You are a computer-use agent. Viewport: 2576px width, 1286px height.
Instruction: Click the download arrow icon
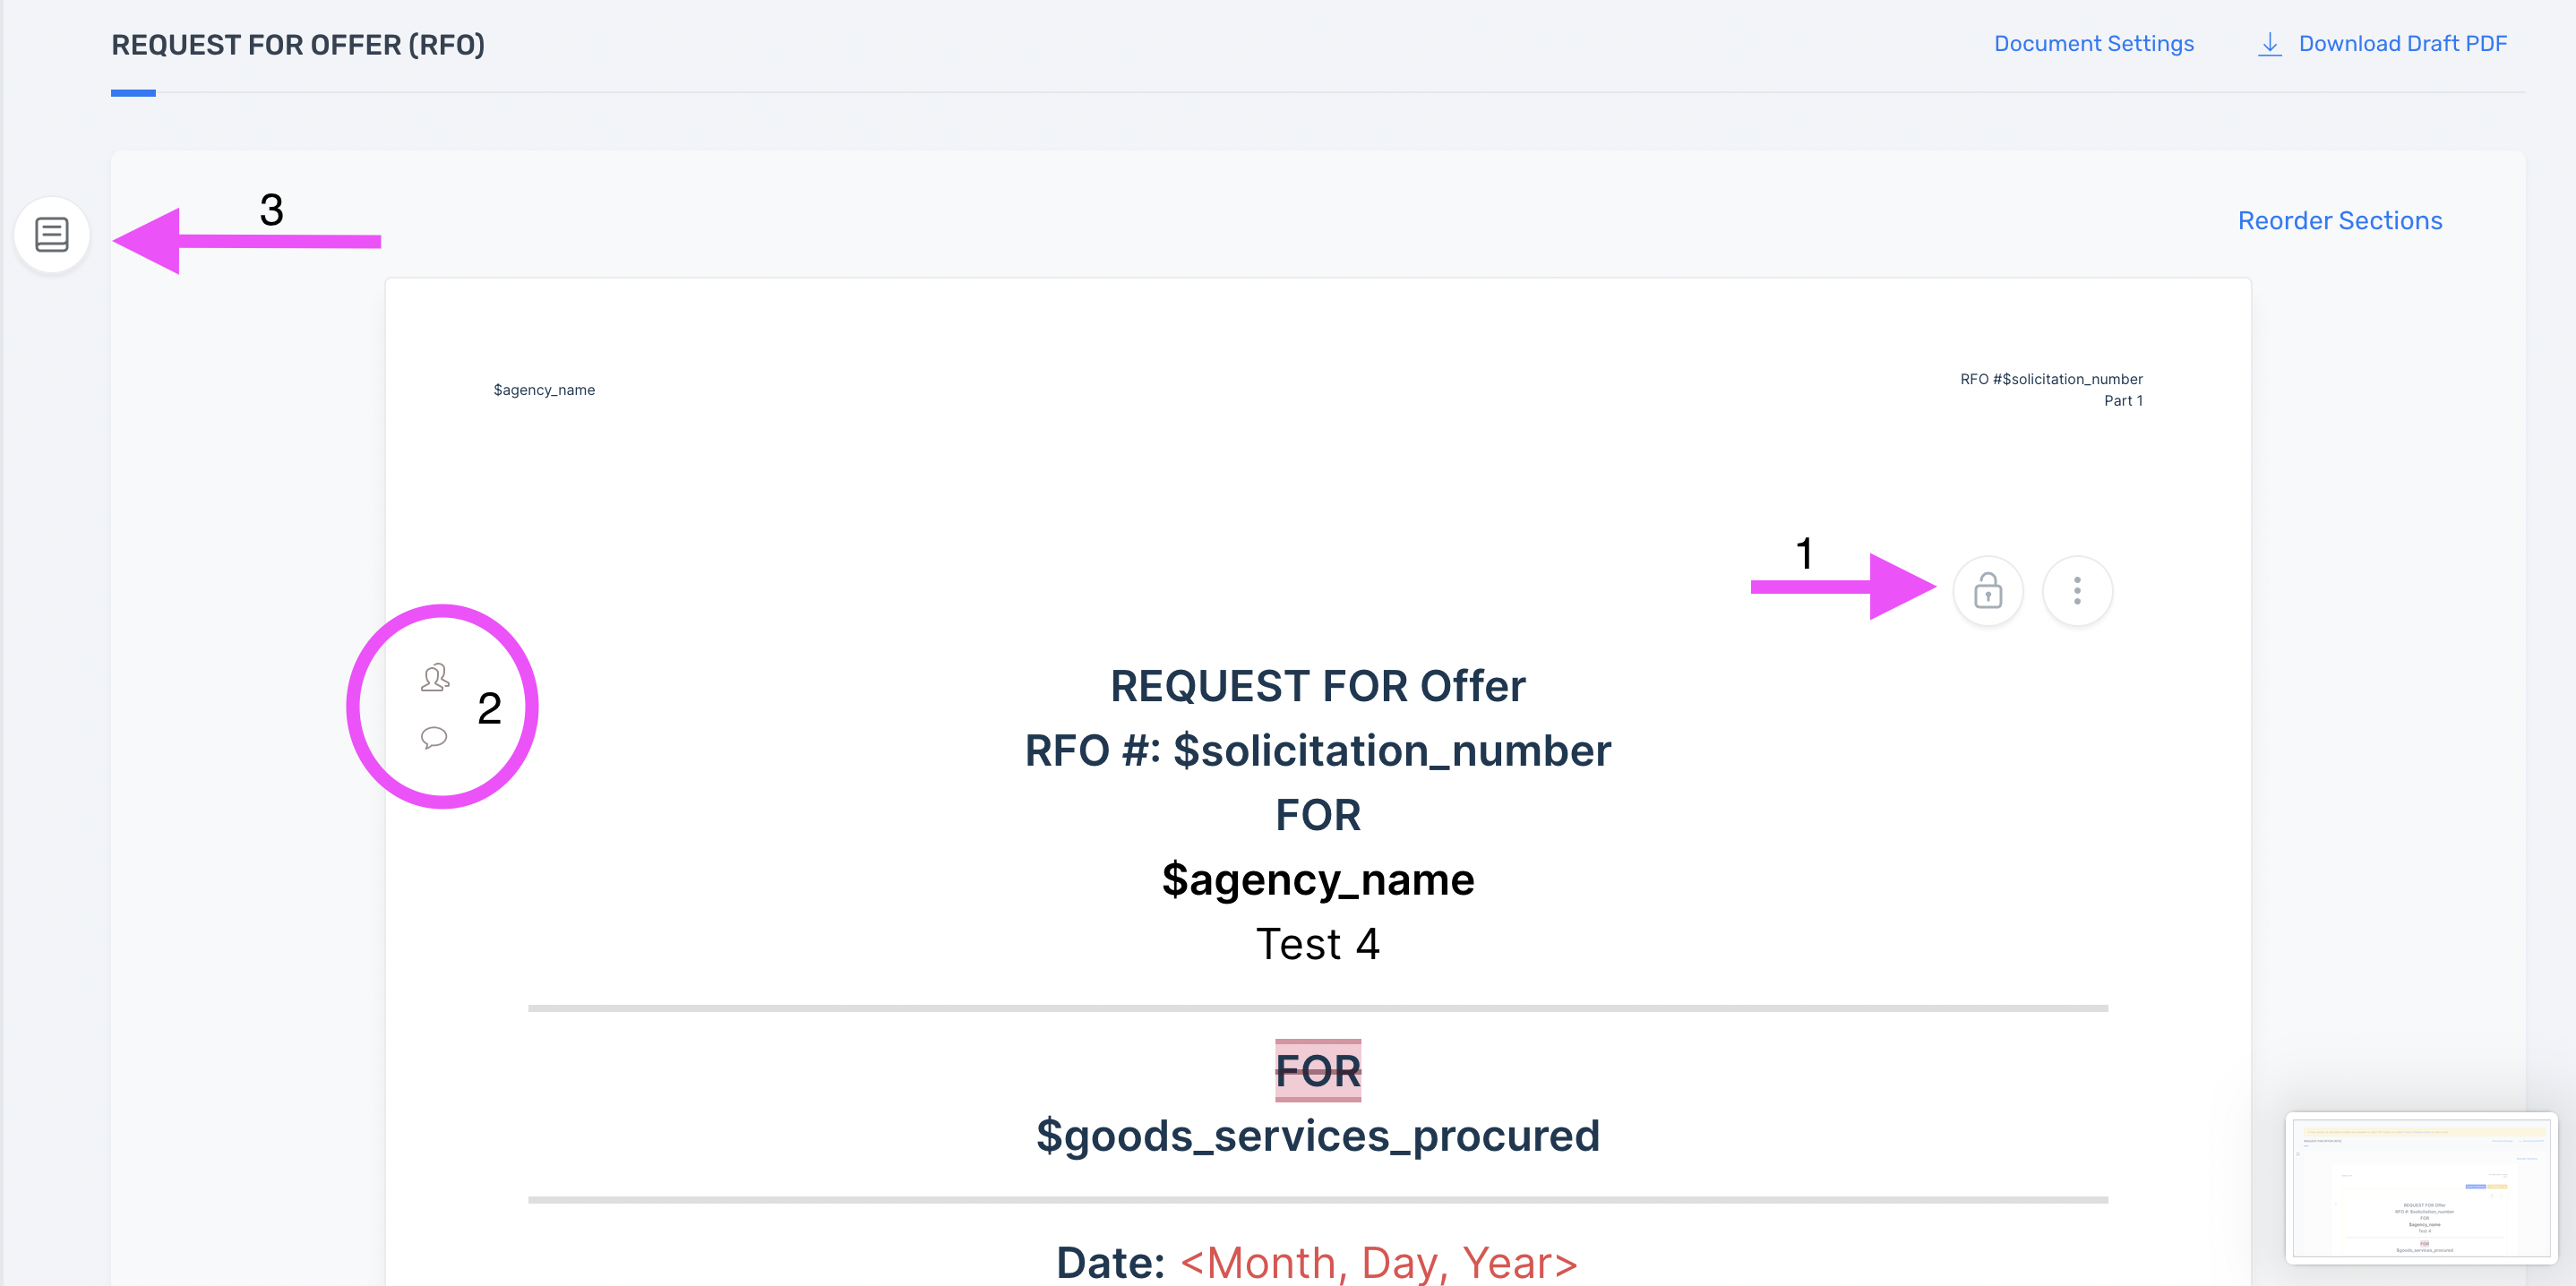tap(2270, 44)
